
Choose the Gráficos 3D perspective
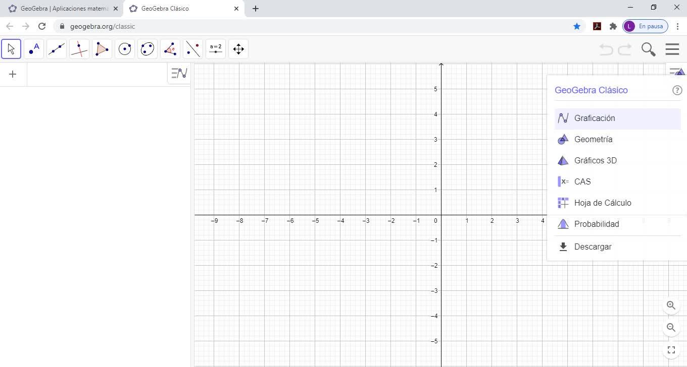click(618, 161)
